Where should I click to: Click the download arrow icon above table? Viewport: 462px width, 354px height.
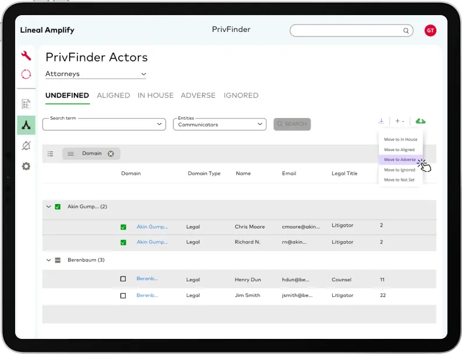coord(381,121)
